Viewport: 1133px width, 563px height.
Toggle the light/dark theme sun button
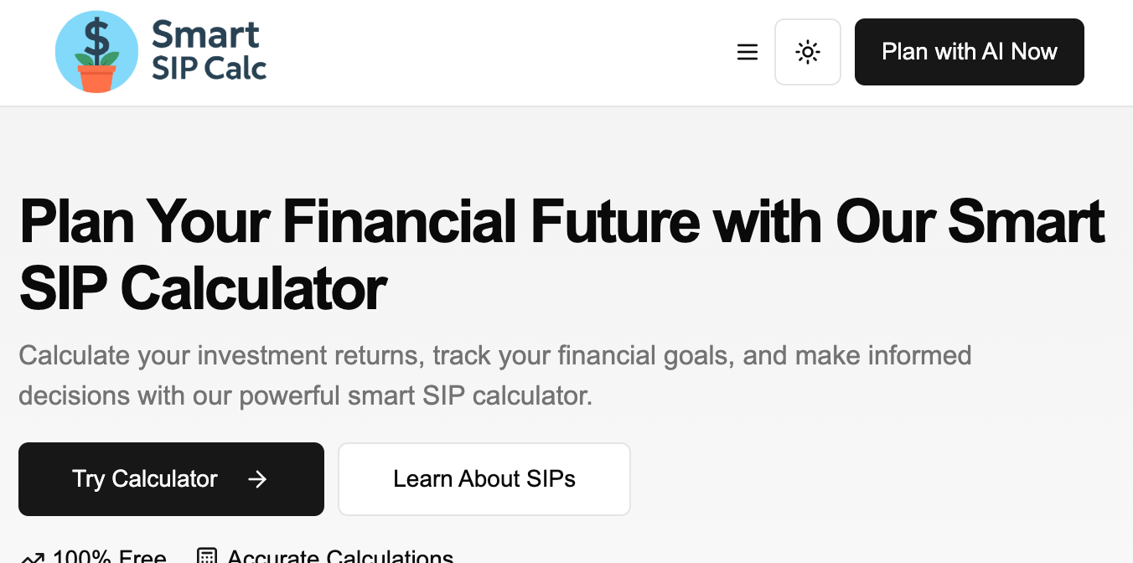(x=807, y=52)
